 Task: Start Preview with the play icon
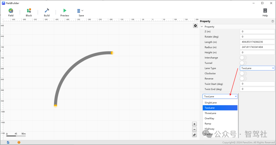click(65, 11)
